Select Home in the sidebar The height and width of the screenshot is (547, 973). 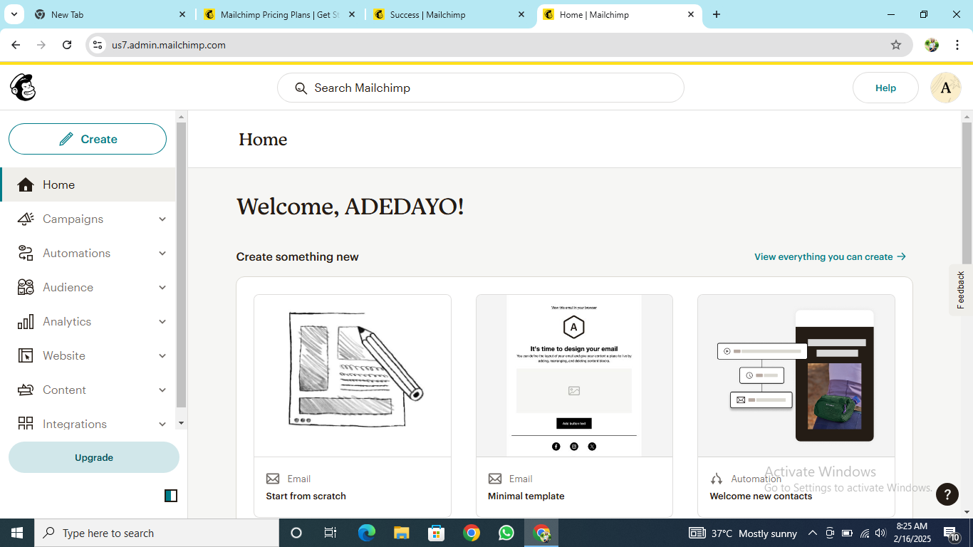point(88,185)
